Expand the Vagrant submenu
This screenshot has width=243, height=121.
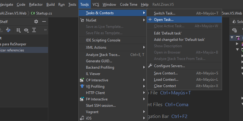point(144,112)
